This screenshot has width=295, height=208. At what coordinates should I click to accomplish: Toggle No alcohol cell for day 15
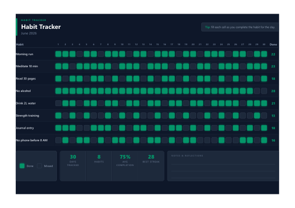pos(158,91)
